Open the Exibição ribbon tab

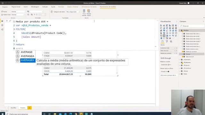click(x=45, y=7)
